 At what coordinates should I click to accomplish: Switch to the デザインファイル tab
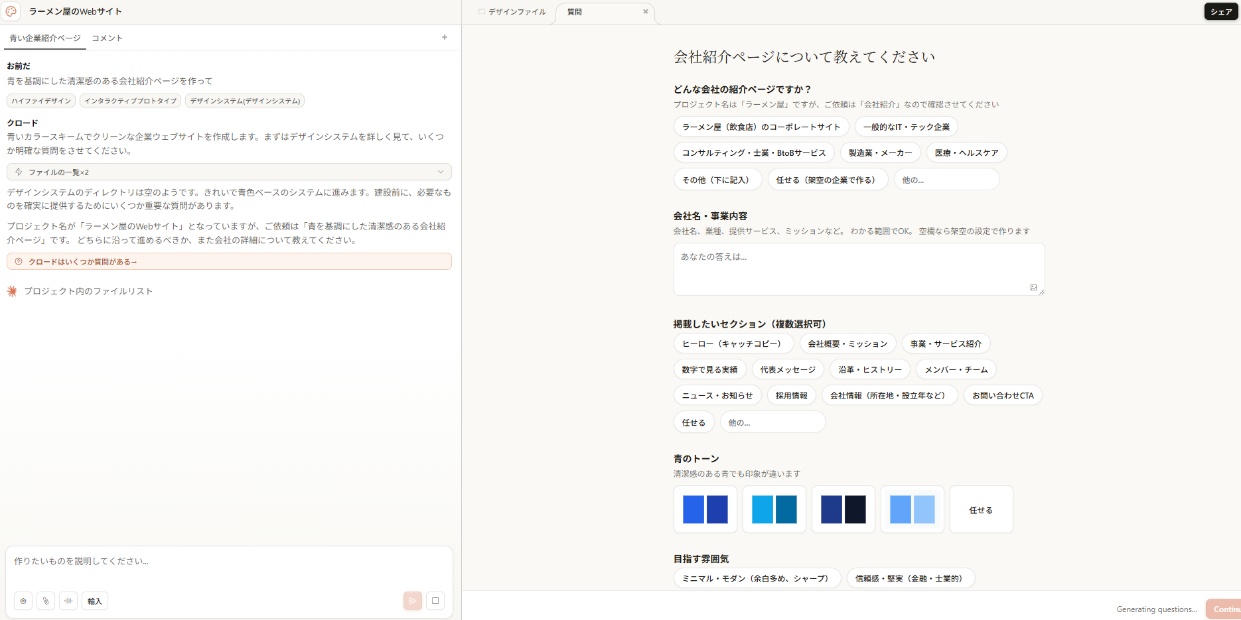pos(516,12)
